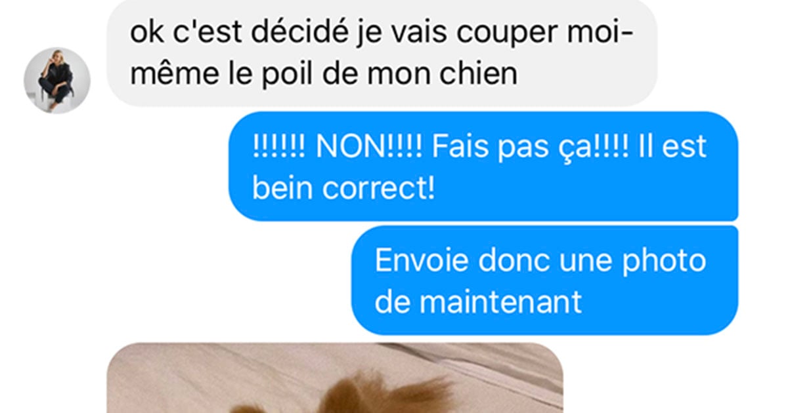
Task: Select the grey message about cutting dog's hair
Action: tap(382, 53)
